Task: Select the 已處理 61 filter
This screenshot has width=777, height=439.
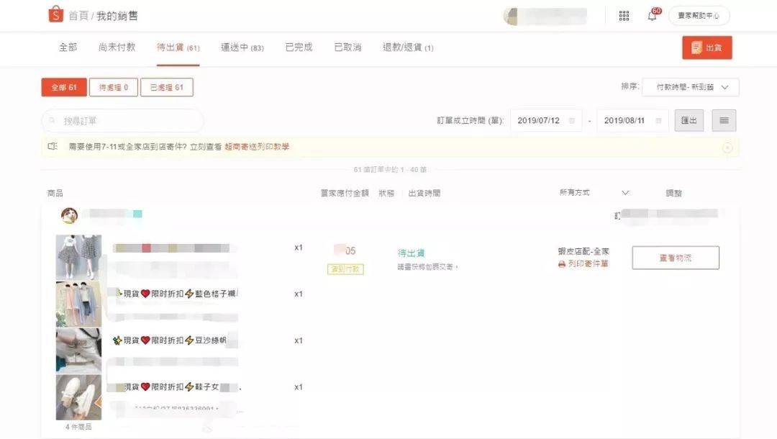Action: (166, 87)
